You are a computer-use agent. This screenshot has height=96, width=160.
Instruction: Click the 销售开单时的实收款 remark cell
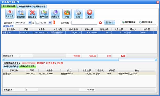point(137,73)
